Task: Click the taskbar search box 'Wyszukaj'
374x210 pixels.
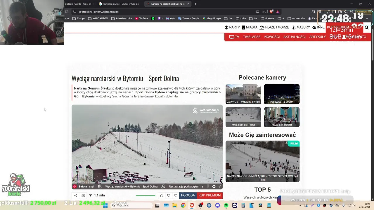Action: click(131, 205)
